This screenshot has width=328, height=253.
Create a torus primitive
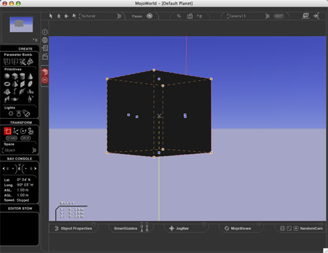coord(7,84)
